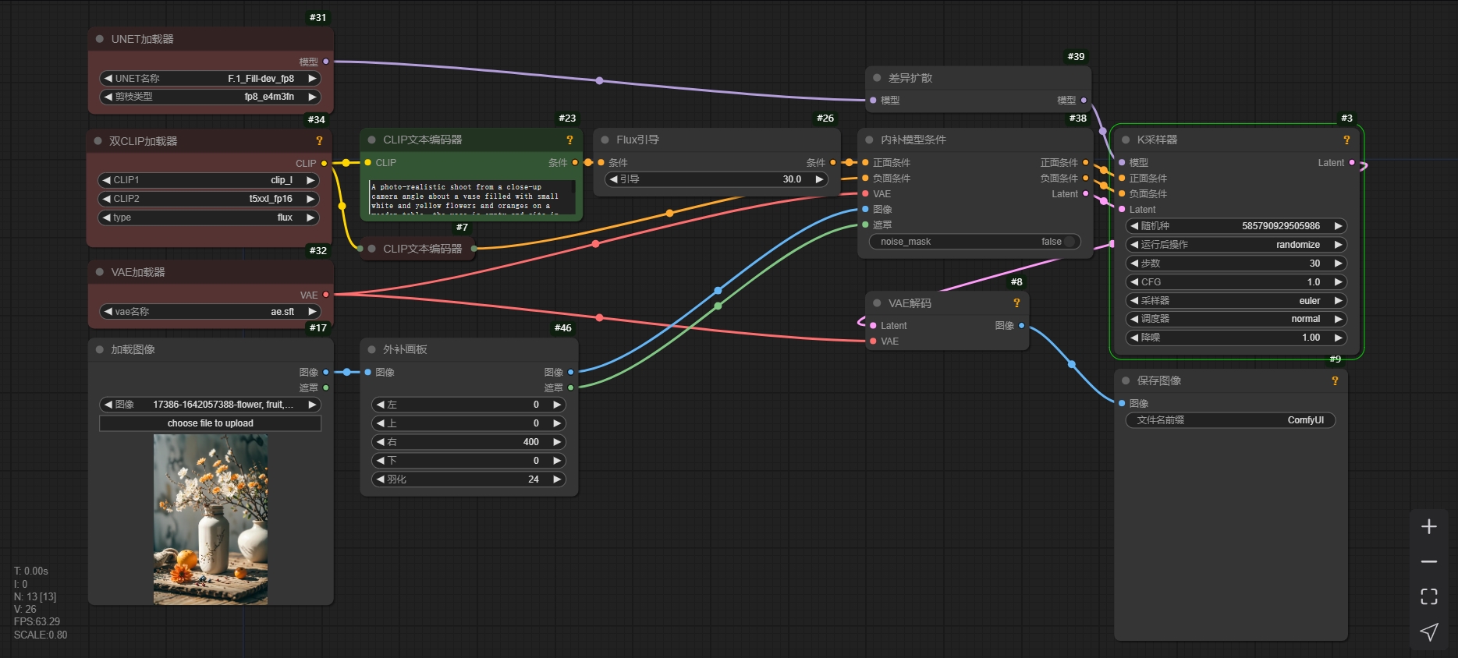Image resolution: width=1458 pixels, height=658 pixels.
Task: Open the UNET名称 F.1_Fill-dev_fp8 selector
Action: [x=210, y=79]
